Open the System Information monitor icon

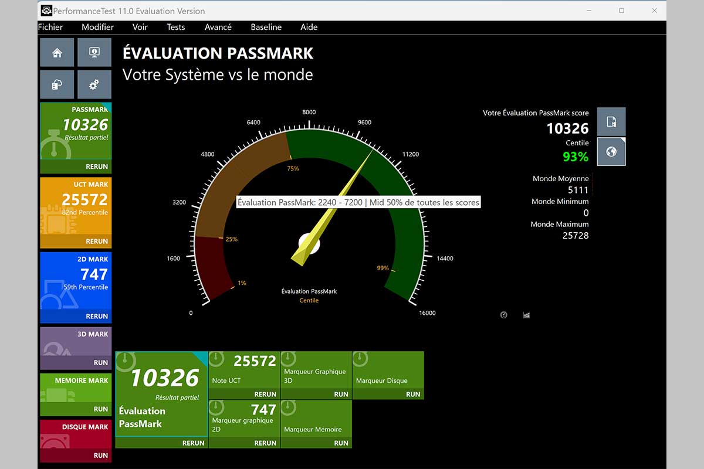tap(94, 53)
